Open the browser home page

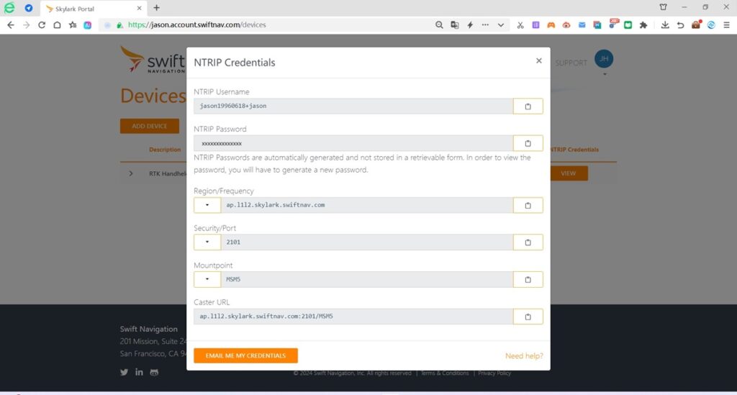coord(57,25)
